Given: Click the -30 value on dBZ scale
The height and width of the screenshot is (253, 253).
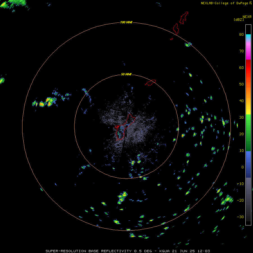Looking at the screenshot, I should 240,217.
